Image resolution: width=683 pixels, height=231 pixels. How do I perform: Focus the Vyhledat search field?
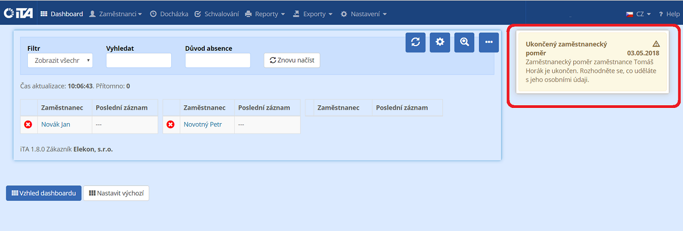(139, 60)
